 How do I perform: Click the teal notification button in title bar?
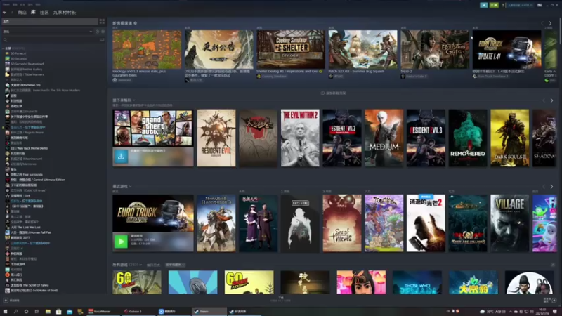point(484,5)
